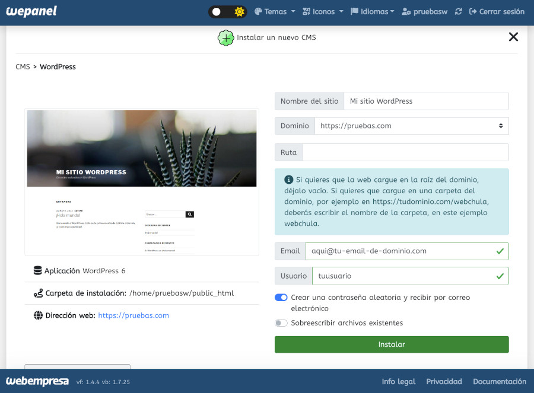
Task: Click the green checkmark in Email field
Action: [x=500, y=251]
